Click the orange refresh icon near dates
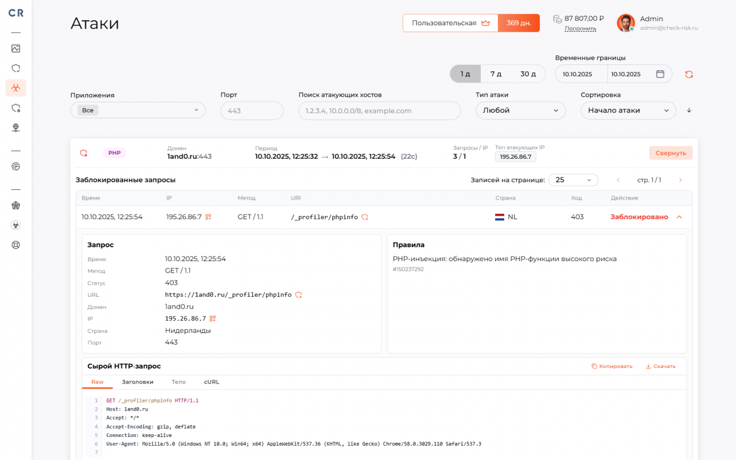The width and height of the screenshot is (736, 460). point(689,74)
